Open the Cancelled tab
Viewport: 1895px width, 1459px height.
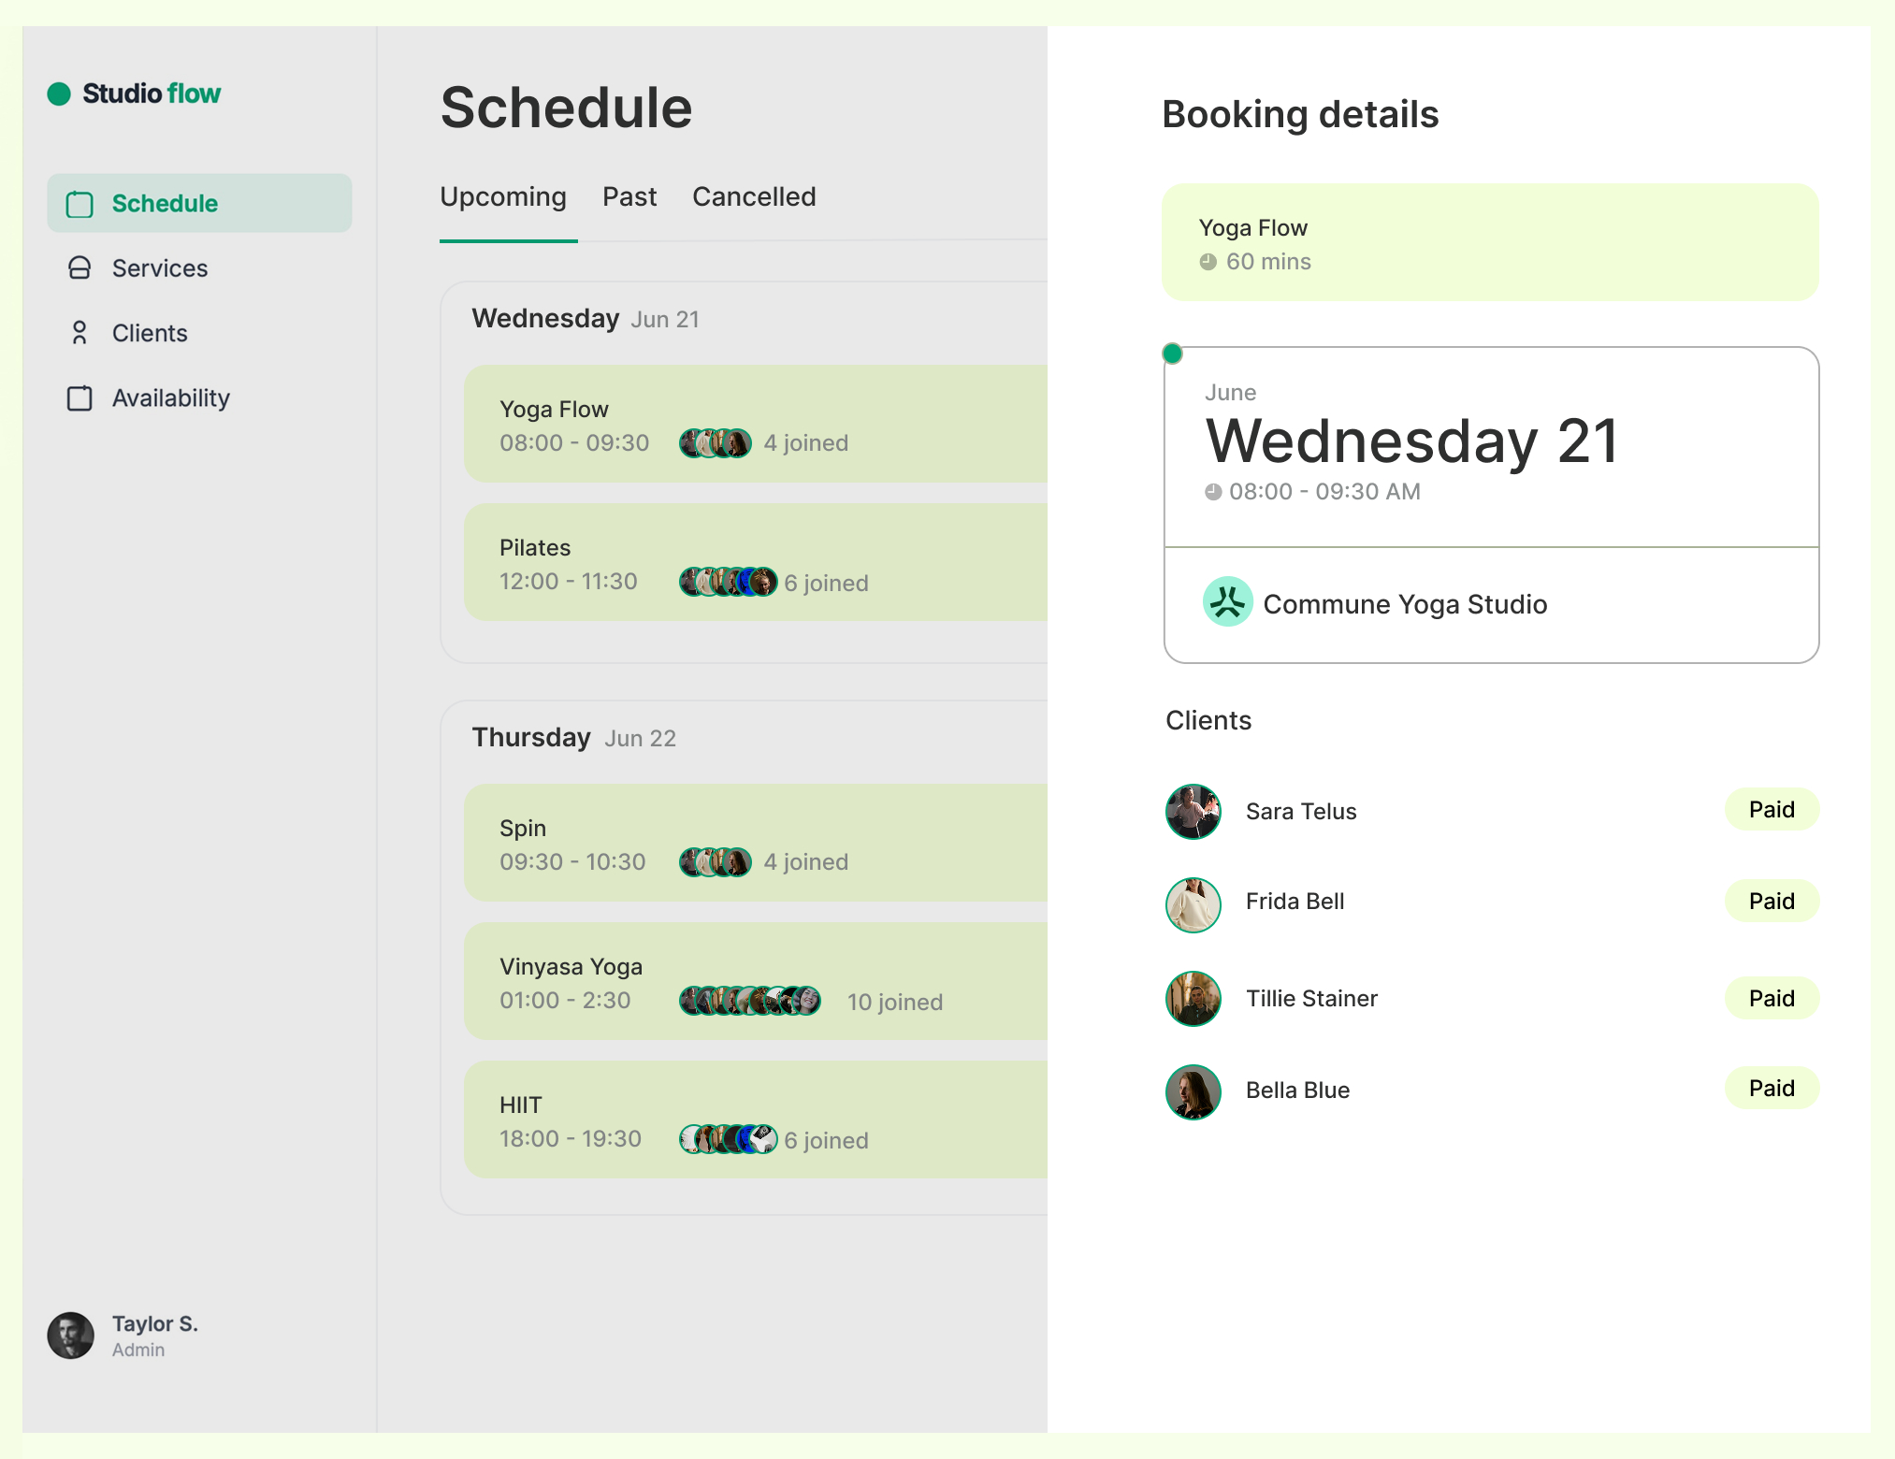point(754,197)
